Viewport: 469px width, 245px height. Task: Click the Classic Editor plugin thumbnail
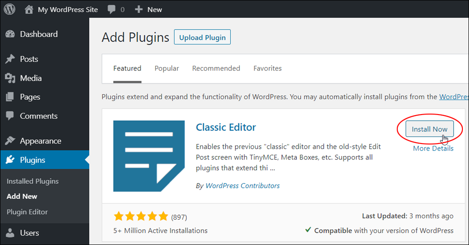click(x=149, y=156)
